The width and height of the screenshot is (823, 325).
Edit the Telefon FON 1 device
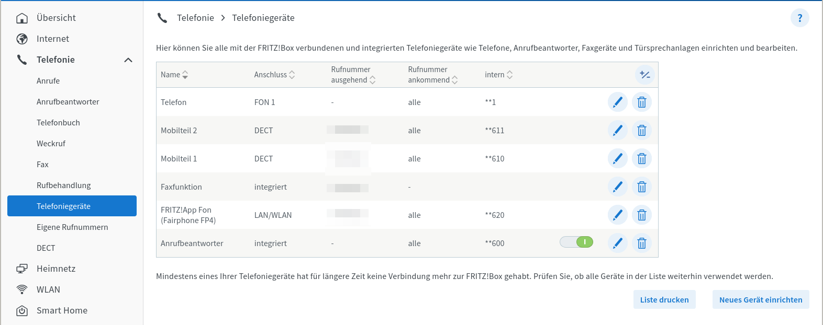[618, 102]
